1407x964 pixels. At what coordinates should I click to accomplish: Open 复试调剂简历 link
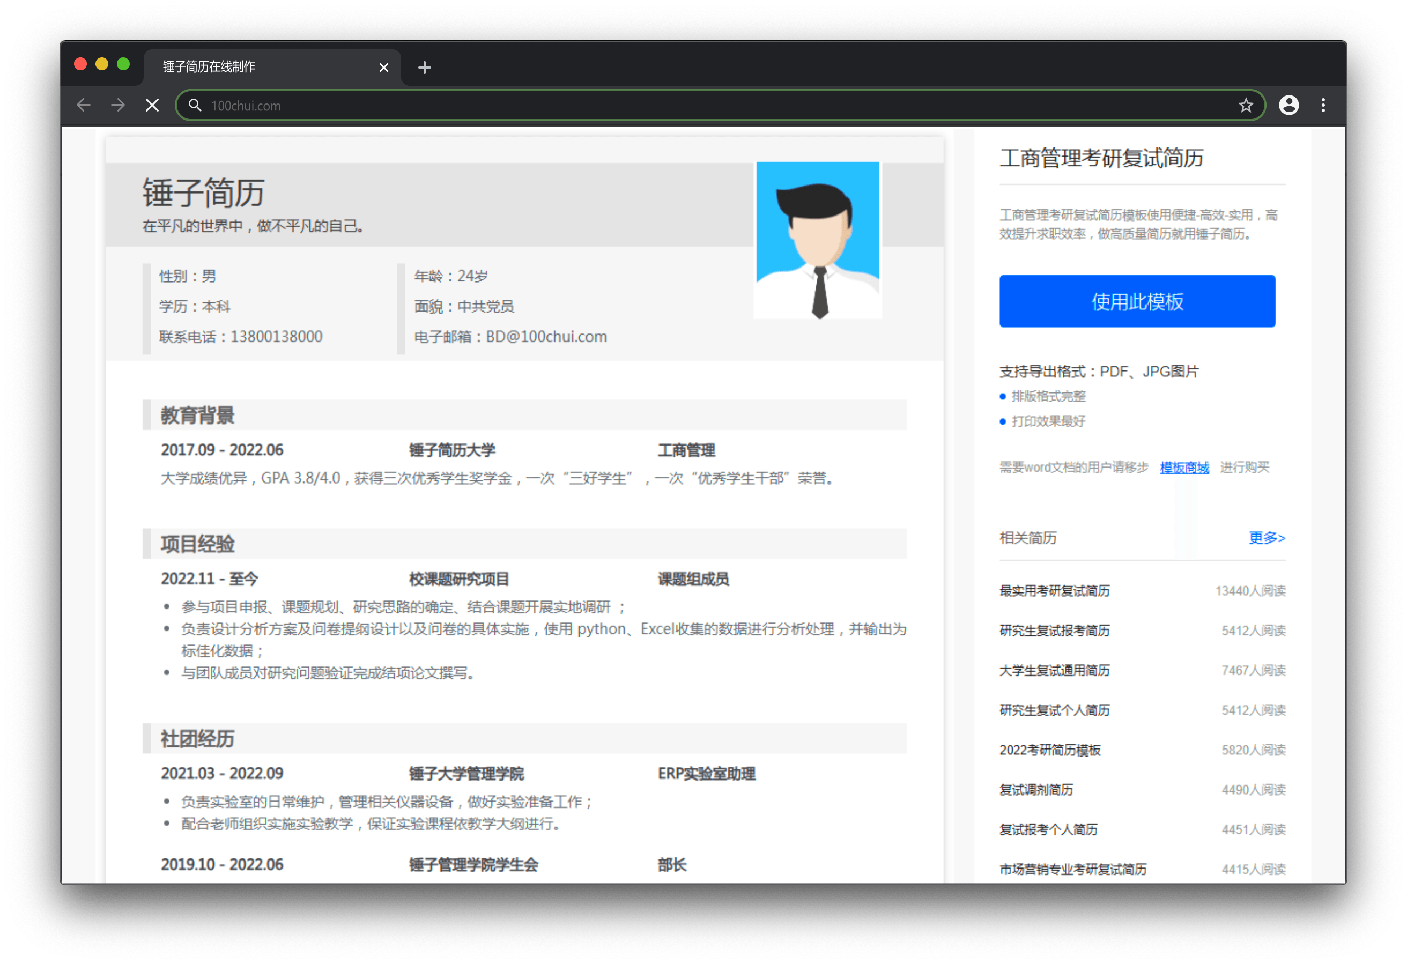(1036, 790)
